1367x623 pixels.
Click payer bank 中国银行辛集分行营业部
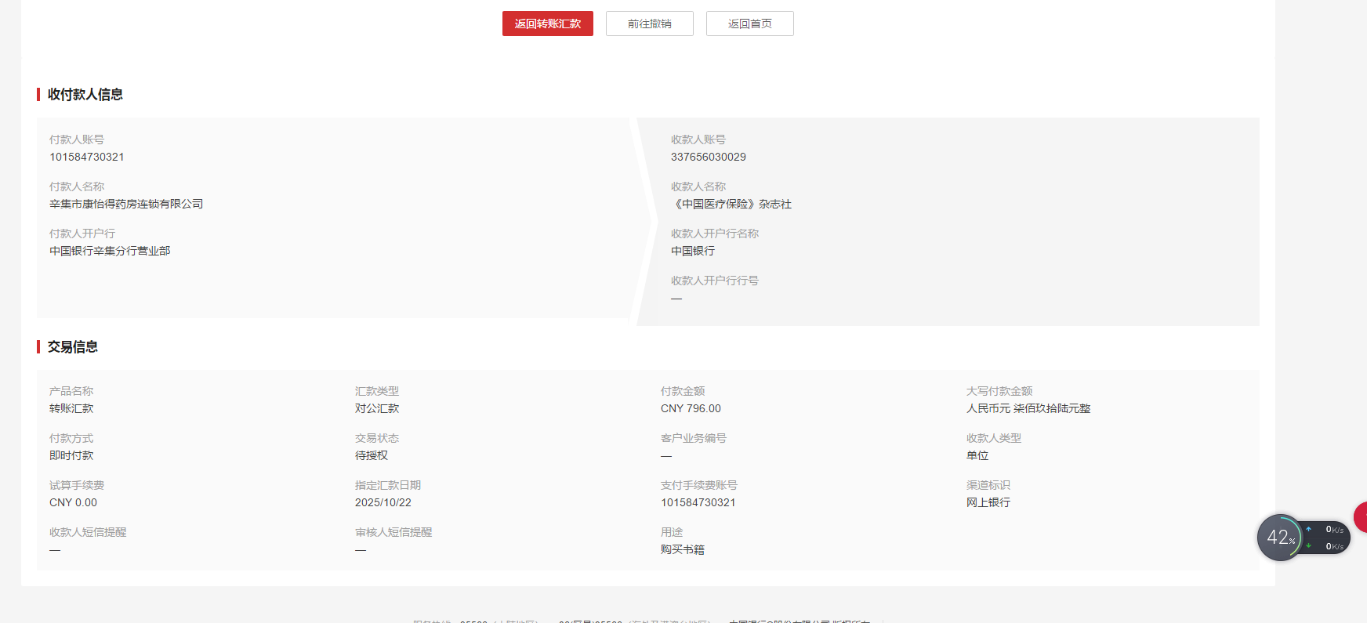(x=110, y=251)
